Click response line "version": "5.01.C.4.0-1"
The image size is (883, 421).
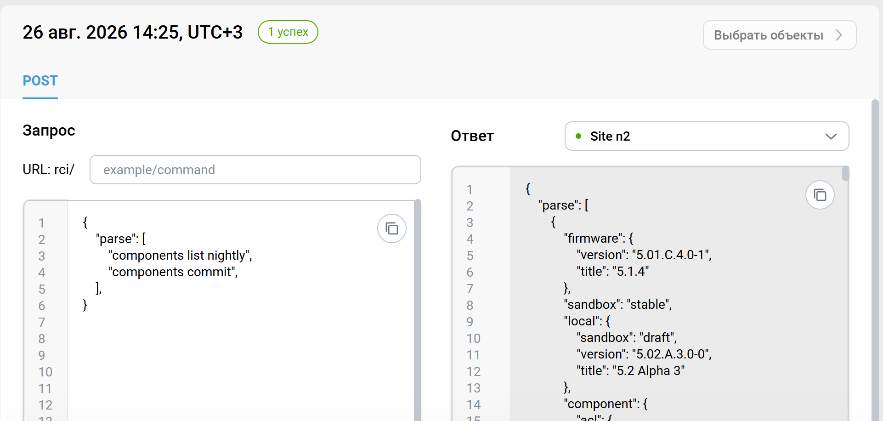(644, 255)
